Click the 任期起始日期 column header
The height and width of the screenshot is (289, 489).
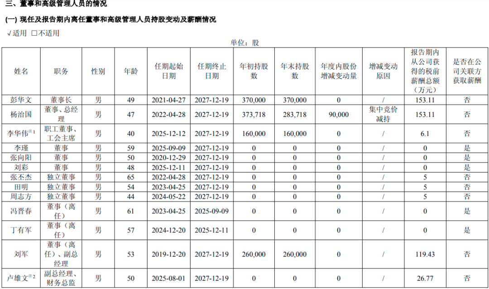tap(169, 71)
